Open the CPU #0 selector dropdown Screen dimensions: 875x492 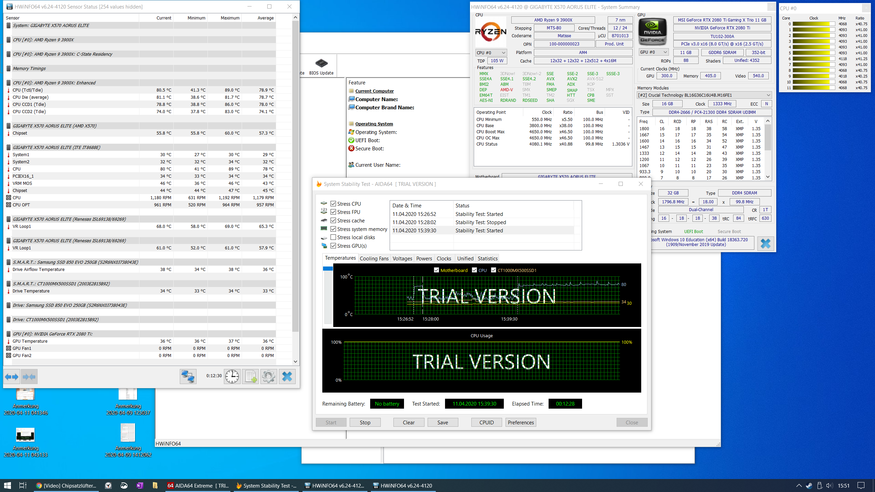[491, 53]
